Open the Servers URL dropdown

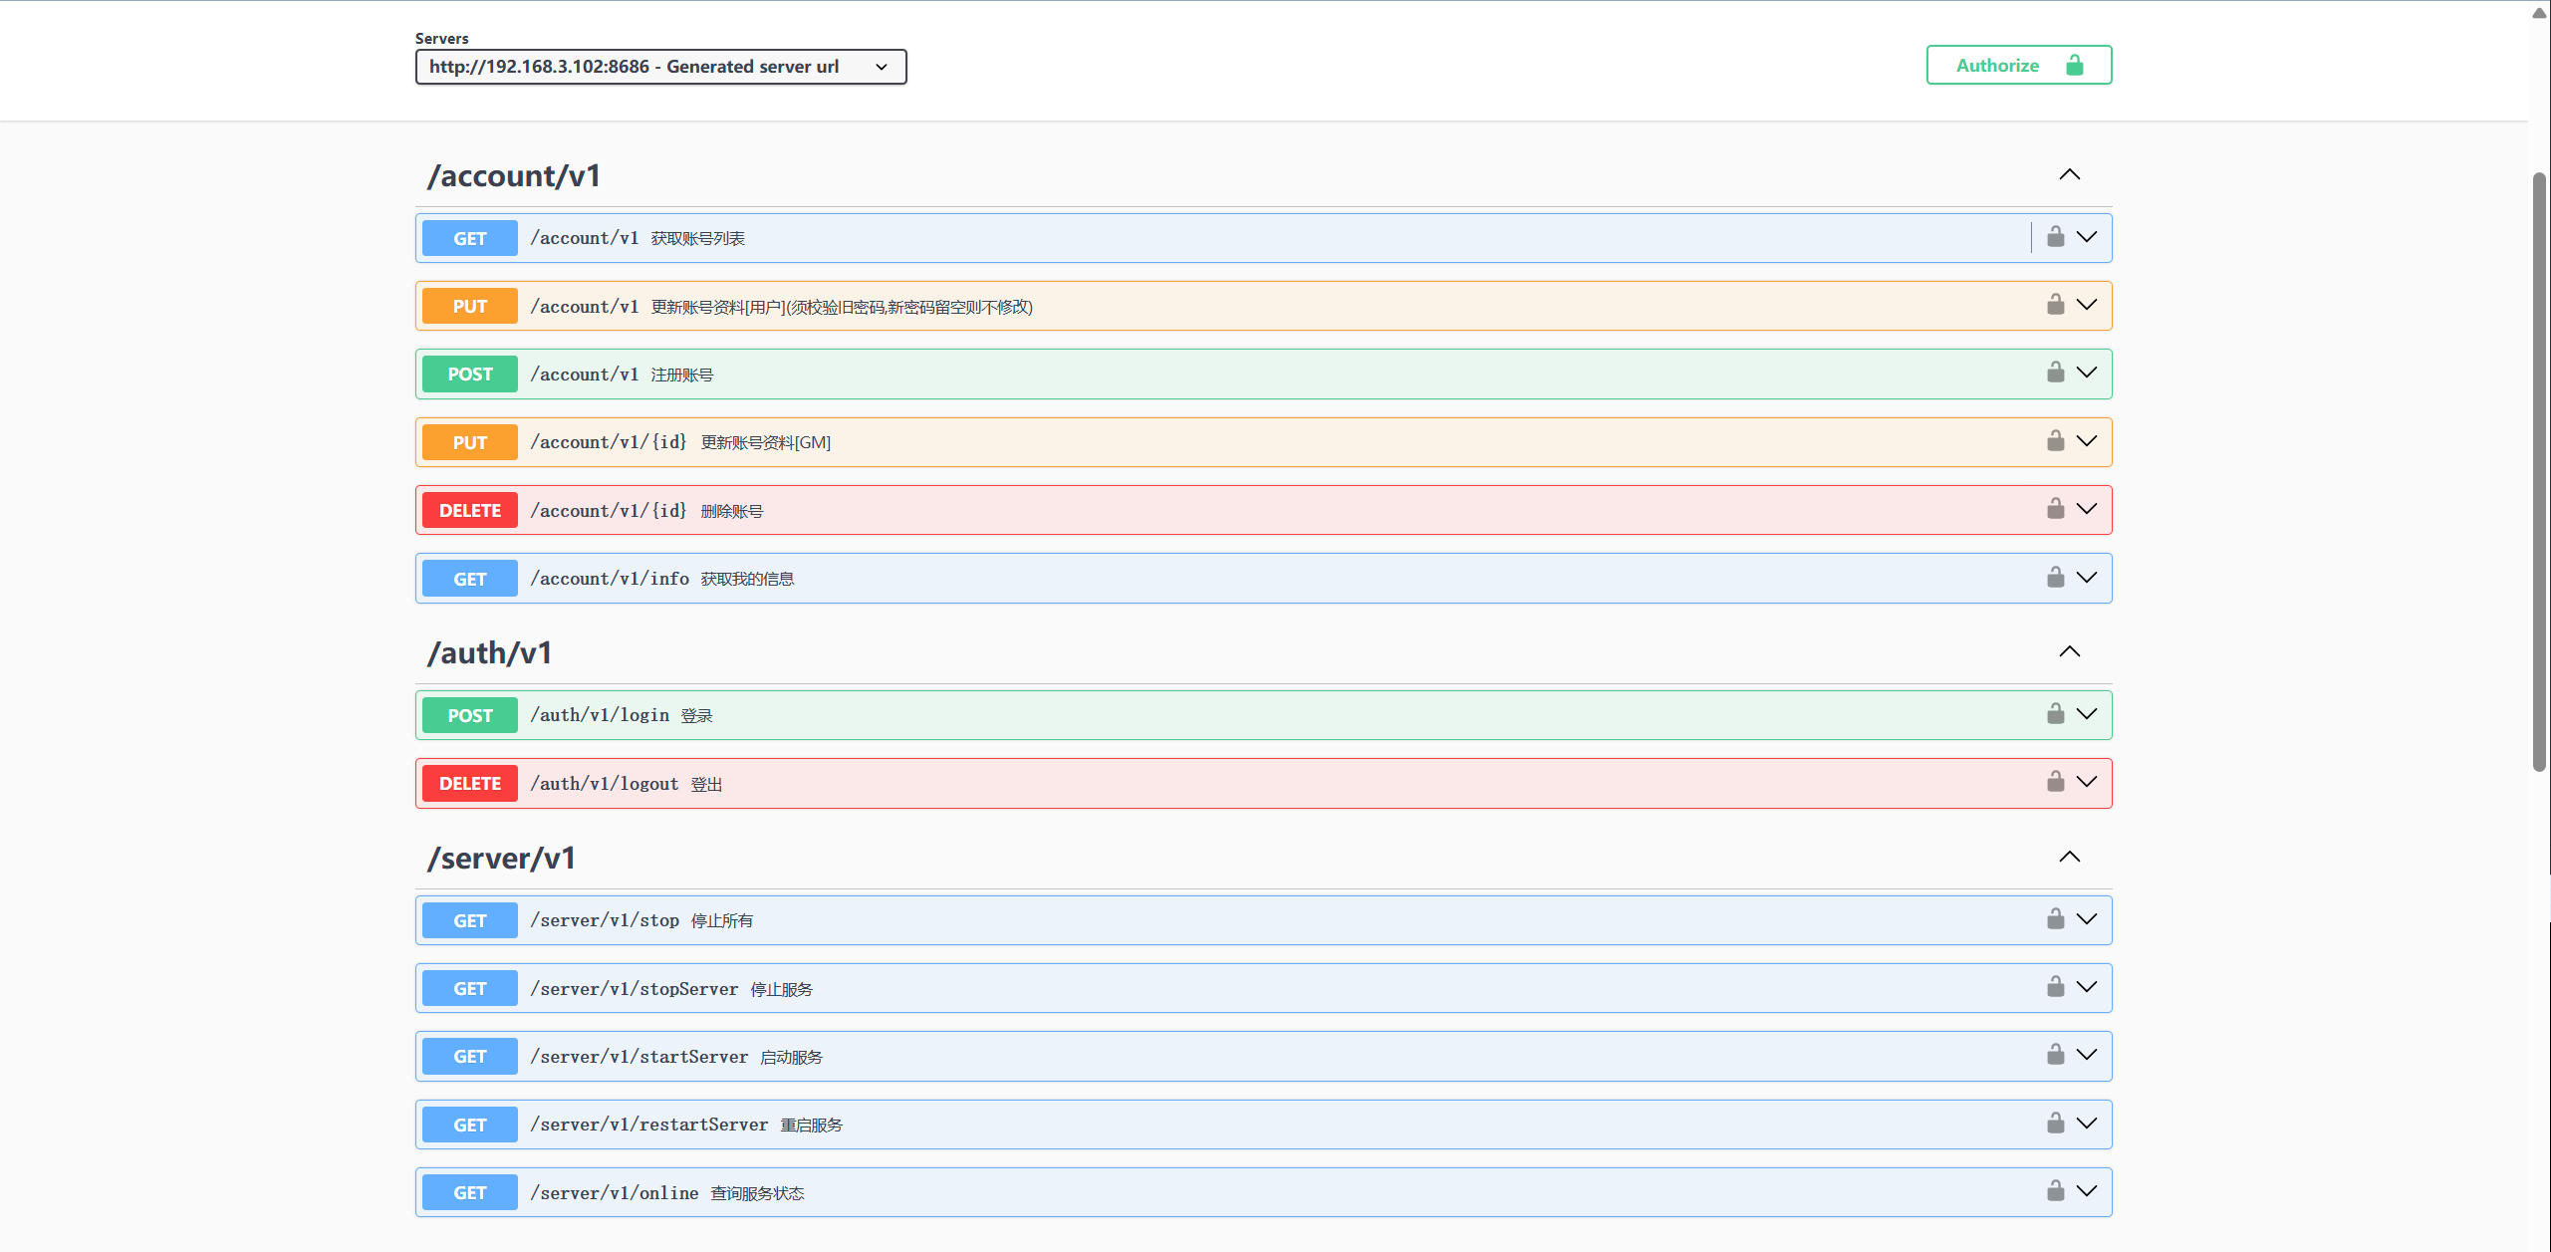[x=660, y=67]
